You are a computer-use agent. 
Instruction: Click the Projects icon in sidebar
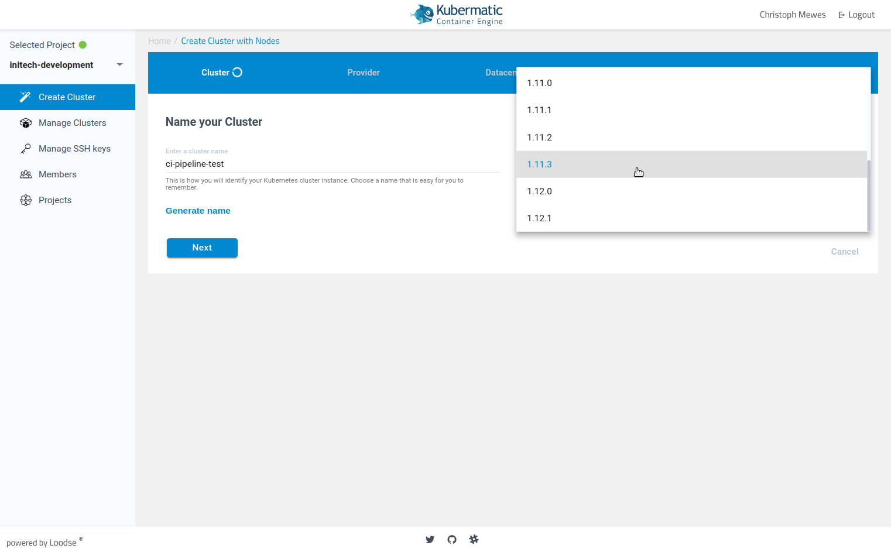26,200
